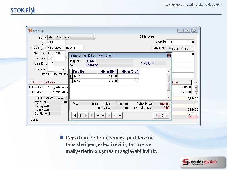Click the Tutar column header in main grid
Image resolution: width=227 pixels, height=170 pixels.
[182, 82]
